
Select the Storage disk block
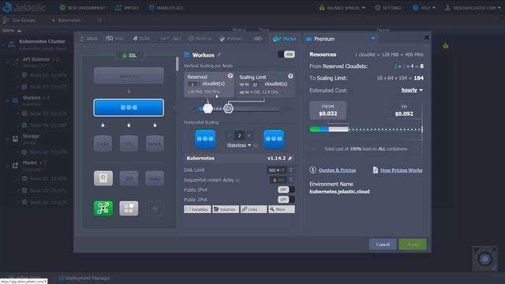[103, 178]
